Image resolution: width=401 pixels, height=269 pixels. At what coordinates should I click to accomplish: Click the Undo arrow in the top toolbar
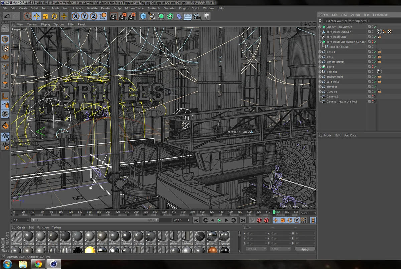point(7,16)
